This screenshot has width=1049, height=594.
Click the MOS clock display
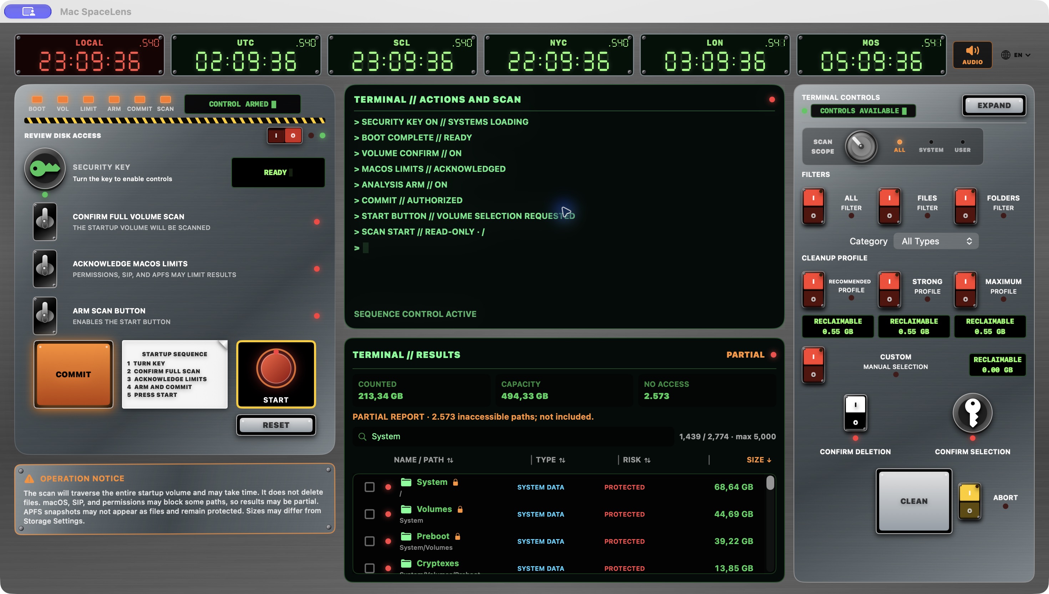click(x=871, y=55)
